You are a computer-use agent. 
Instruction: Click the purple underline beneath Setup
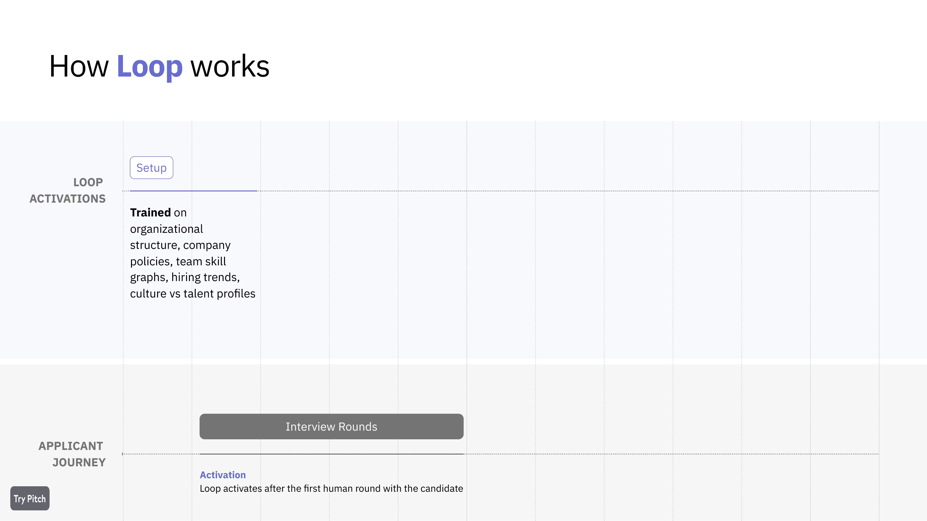(193, 191)
